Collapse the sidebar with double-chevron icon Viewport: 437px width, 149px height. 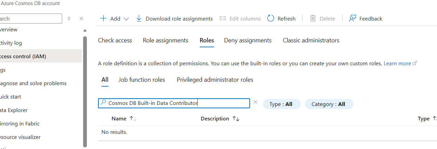coord(81,18)
